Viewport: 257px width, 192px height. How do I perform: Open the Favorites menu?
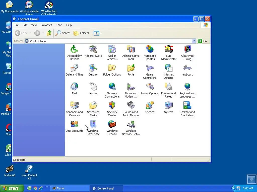click(x=46, y=25)
